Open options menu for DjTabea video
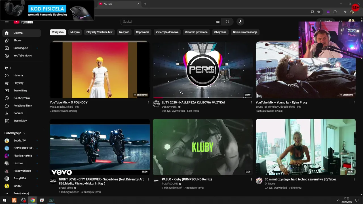 [354, 180]
